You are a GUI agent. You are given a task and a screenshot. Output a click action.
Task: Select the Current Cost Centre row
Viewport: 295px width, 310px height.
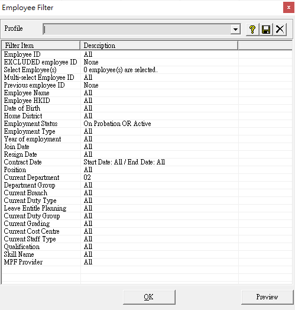pos(147,231)
